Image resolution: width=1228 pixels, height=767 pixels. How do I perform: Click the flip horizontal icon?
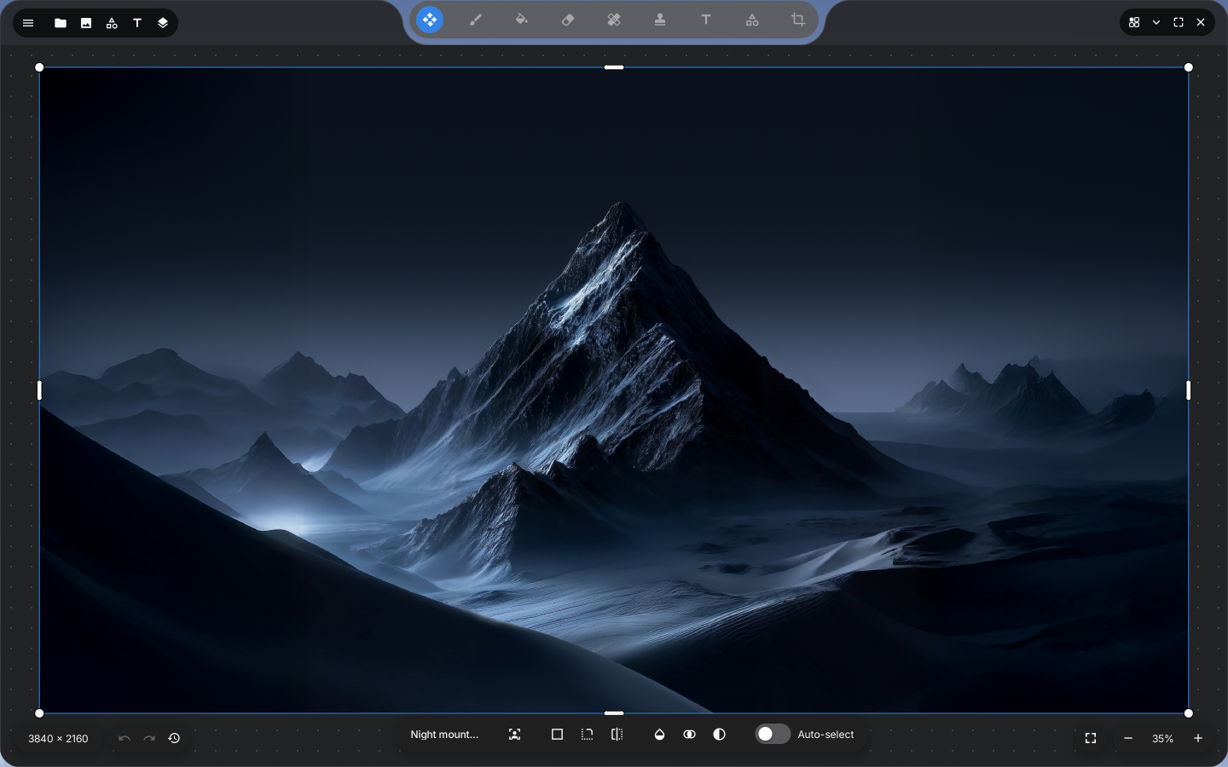(x=617, y=735)
